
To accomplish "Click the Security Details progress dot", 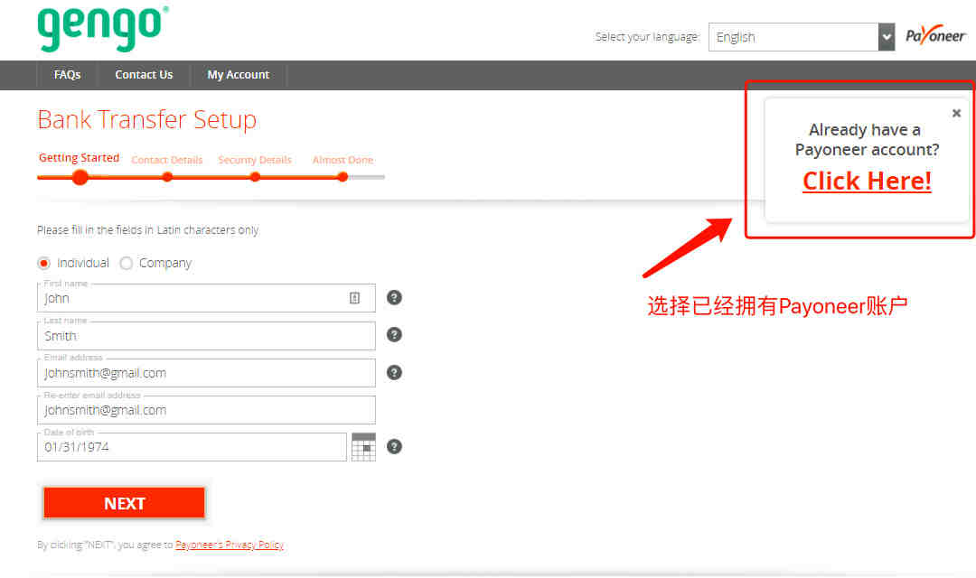I will pos(255,177).
